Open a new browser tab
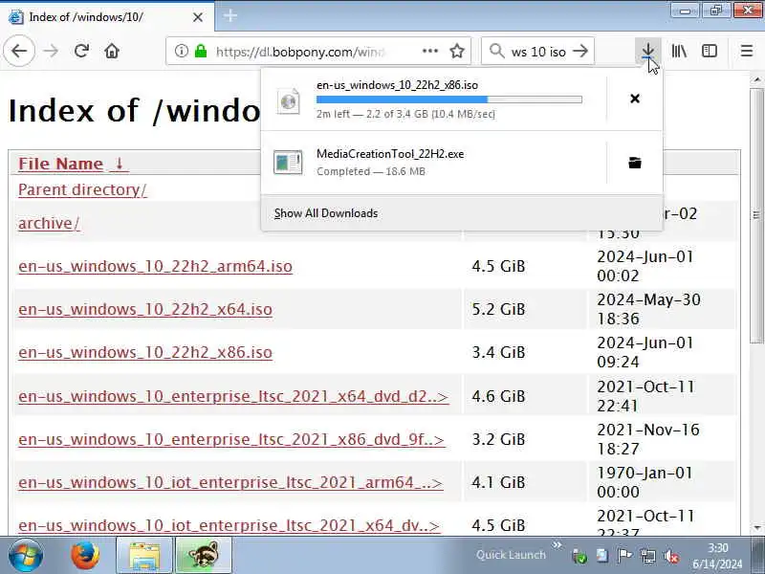The width and height of the screenshot is (765, 574). tap(229, 16)
